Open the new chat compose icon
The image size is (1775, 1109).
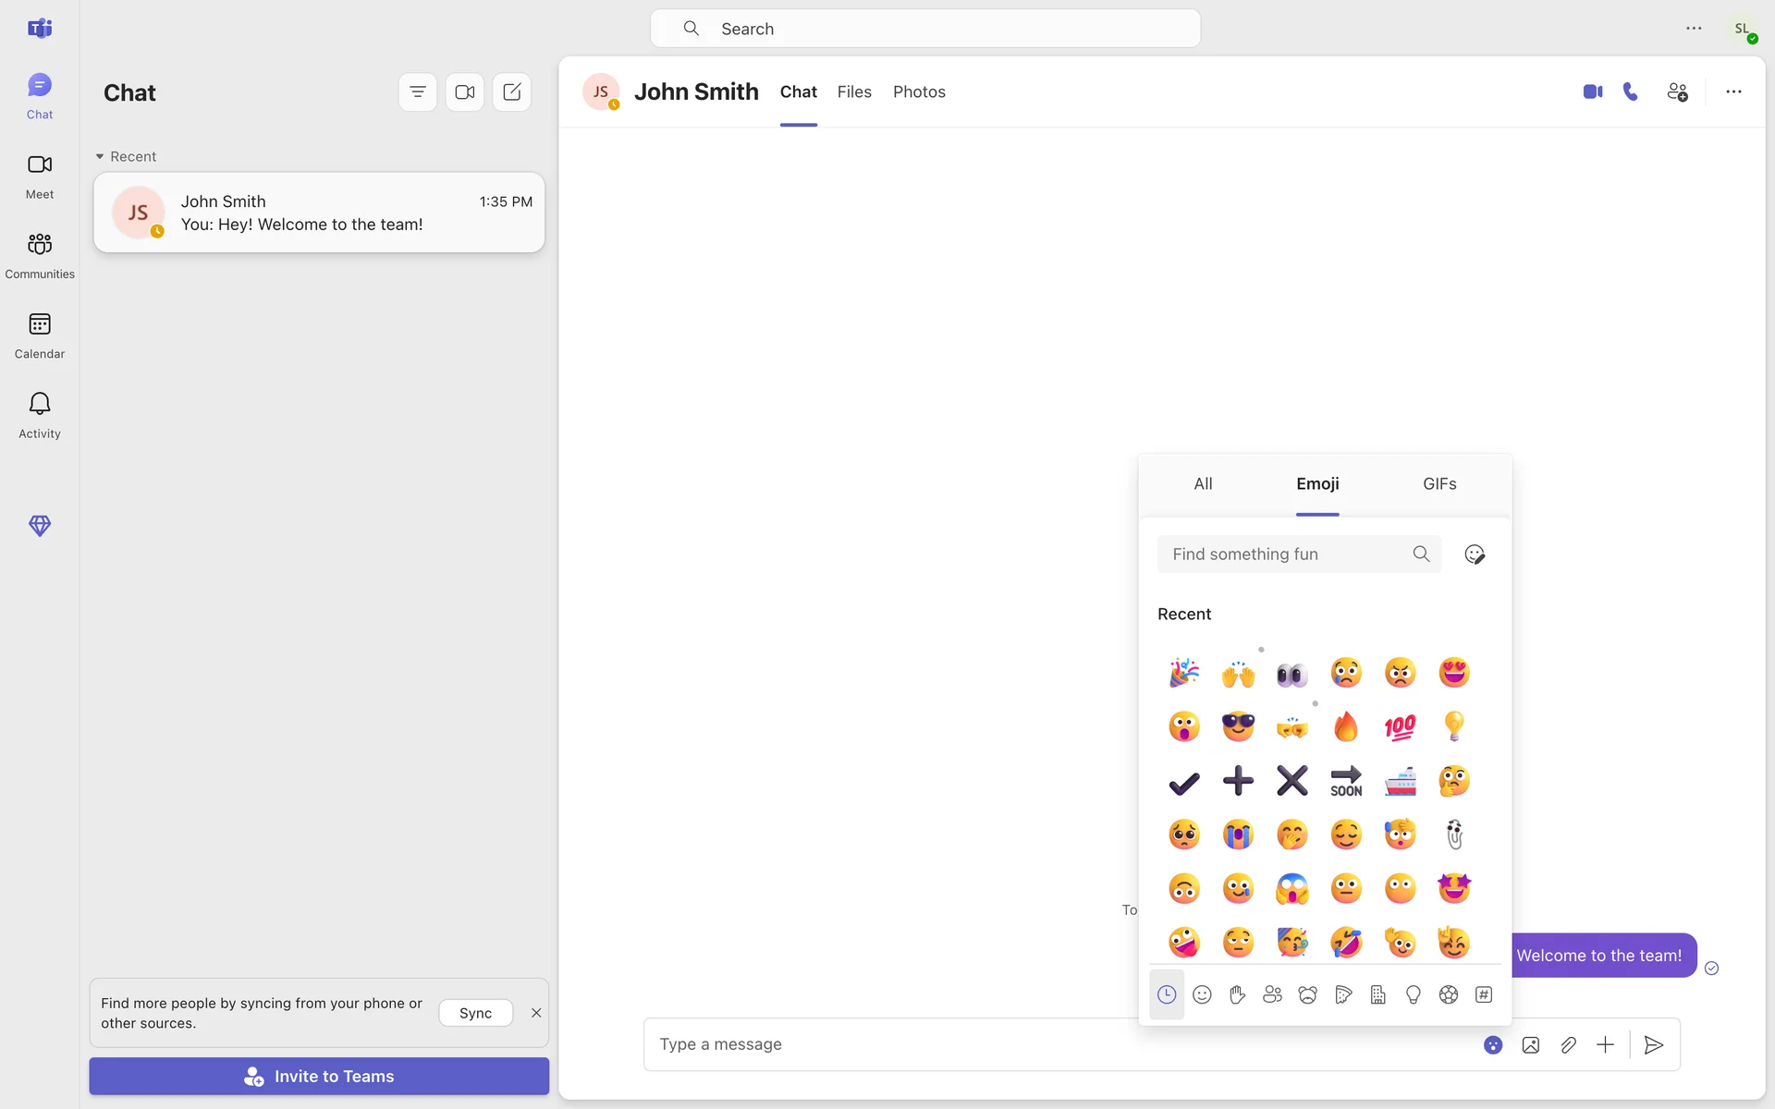point(511,91)
